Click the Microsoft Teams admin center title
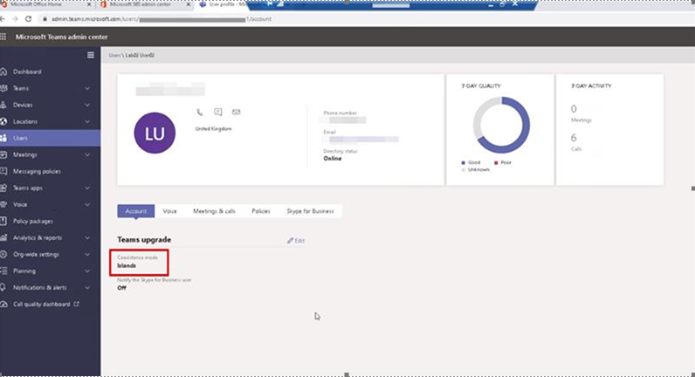 pos(62,37)
